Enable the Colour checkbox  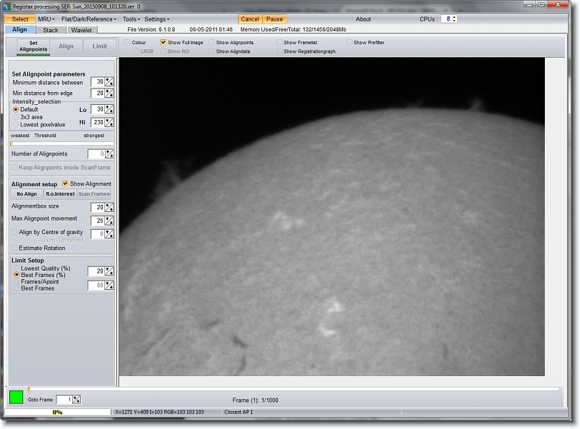(128, 43)
